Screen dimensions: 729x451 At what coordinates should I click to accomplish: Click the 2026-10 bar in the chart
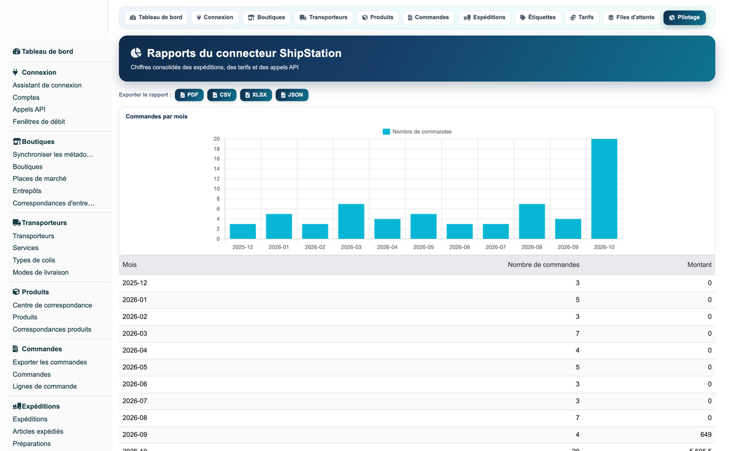[604, 189]
